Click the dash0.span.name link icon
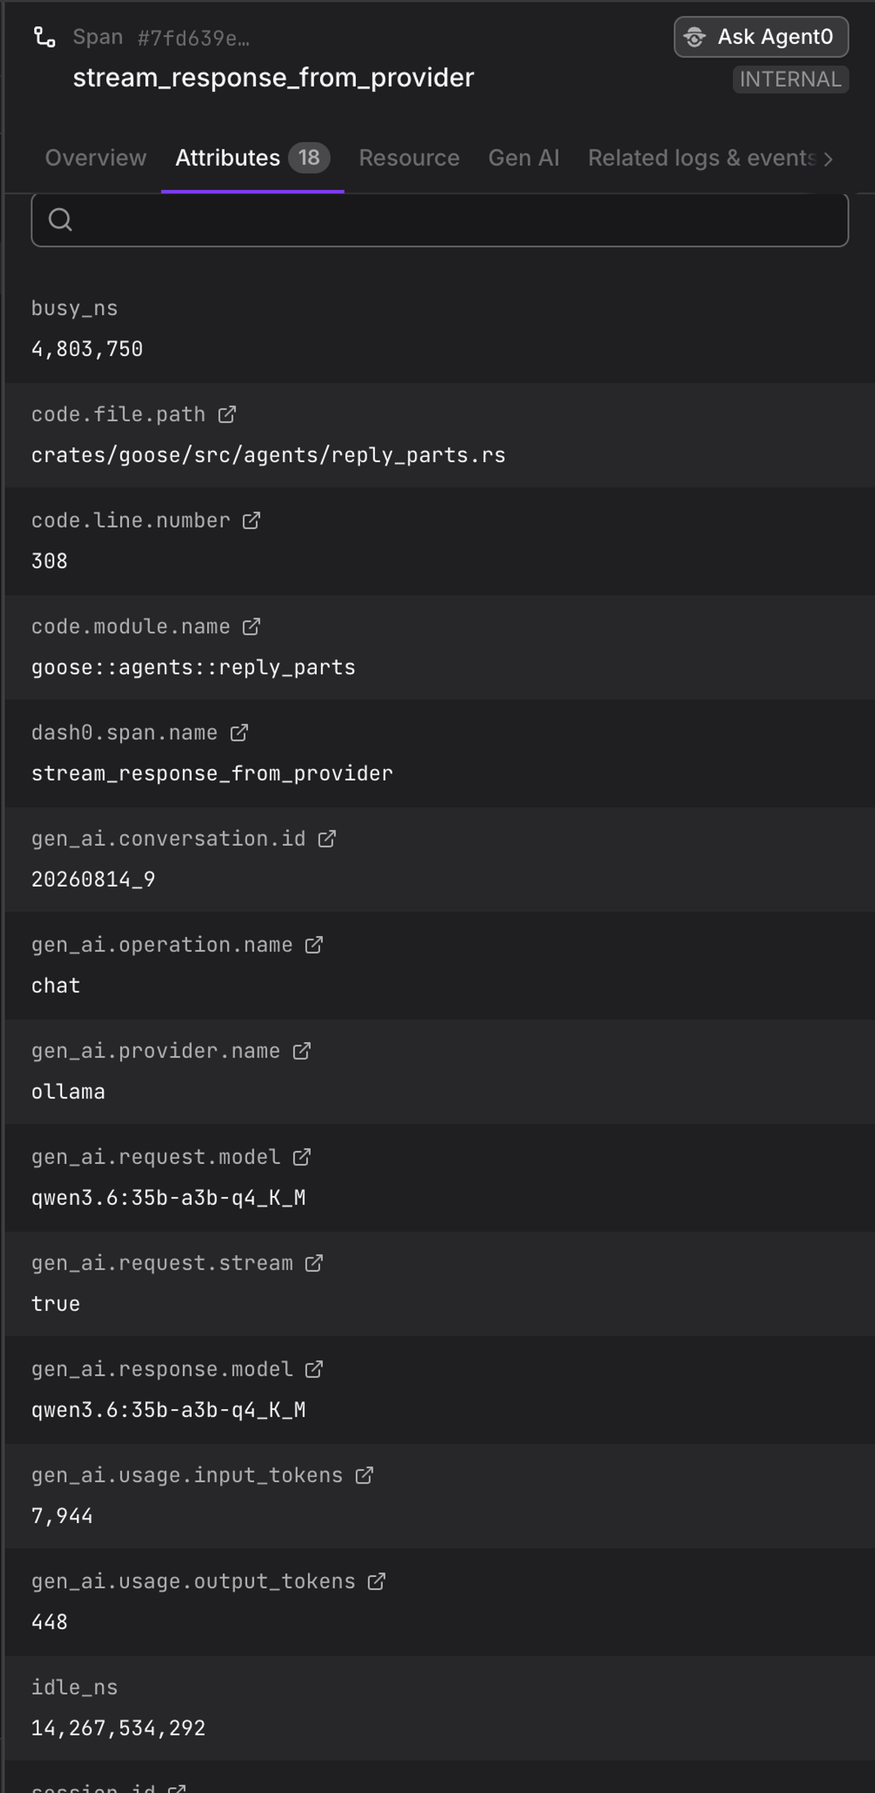This screenshot has height=1793, width=875. click(x=239, y=733)
